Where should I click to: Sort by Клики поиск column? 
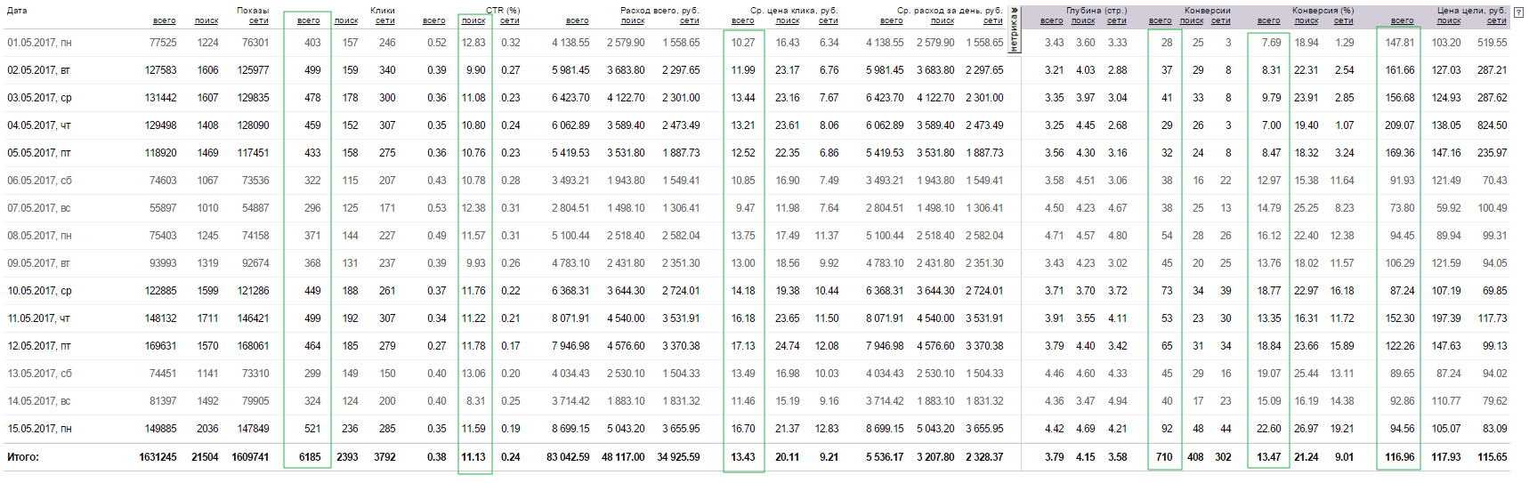tap(346, 20)
